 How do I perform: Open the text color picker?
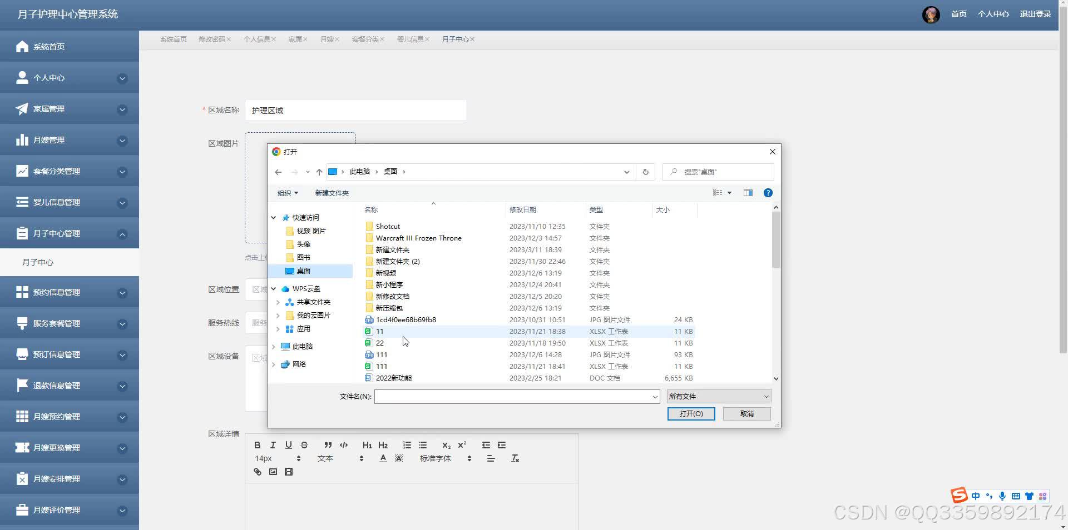pyautogui.click(x=383, y=458)
